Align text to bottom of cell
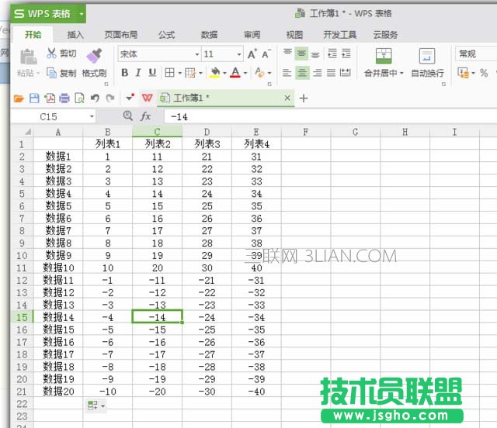Image resolution: width=497 pixels, height=428 pixels. [x=315, y=55]
